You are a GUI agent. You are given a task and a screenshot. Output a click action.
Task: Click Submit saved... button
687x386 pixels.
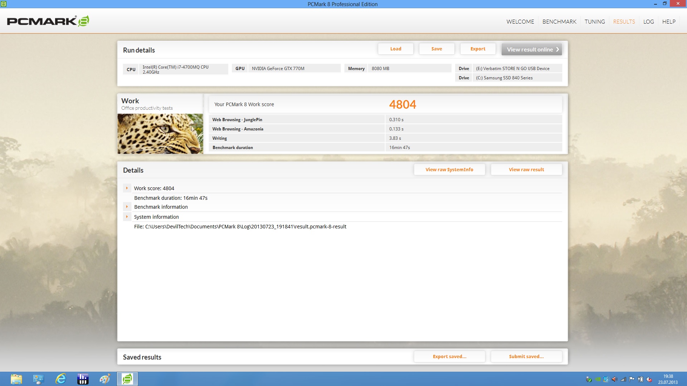tap(526, 356)
